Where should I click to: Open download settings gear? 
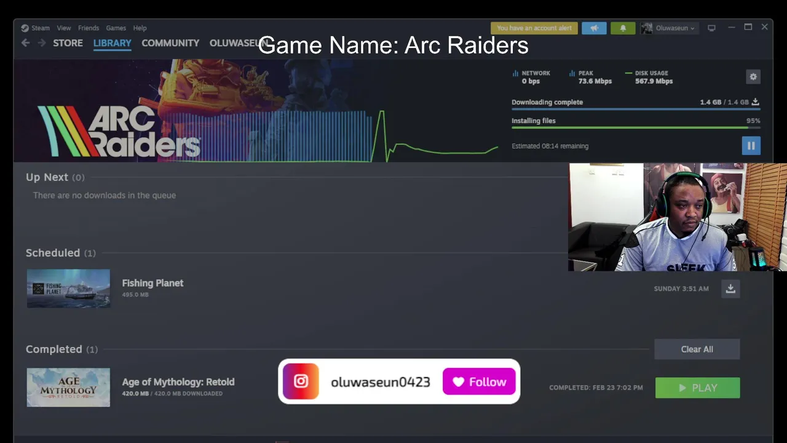(753, 76)
